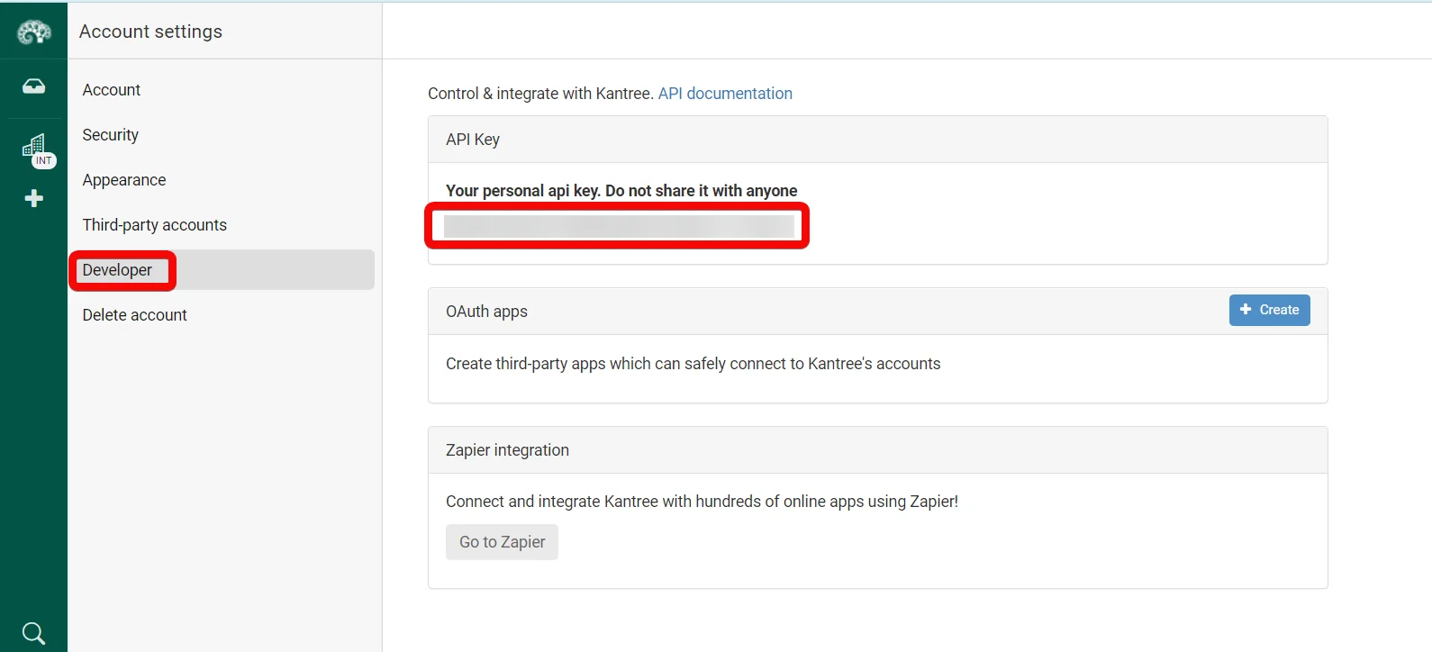Click the Kantree tree logo icon
Viewport: 1432px width, 652px height.
click(33, 32)
